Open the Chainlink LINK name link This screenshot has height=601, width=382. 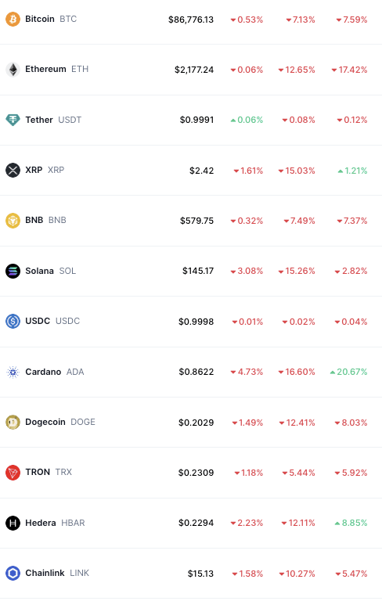pyautogui.click(x=57, y=573)
